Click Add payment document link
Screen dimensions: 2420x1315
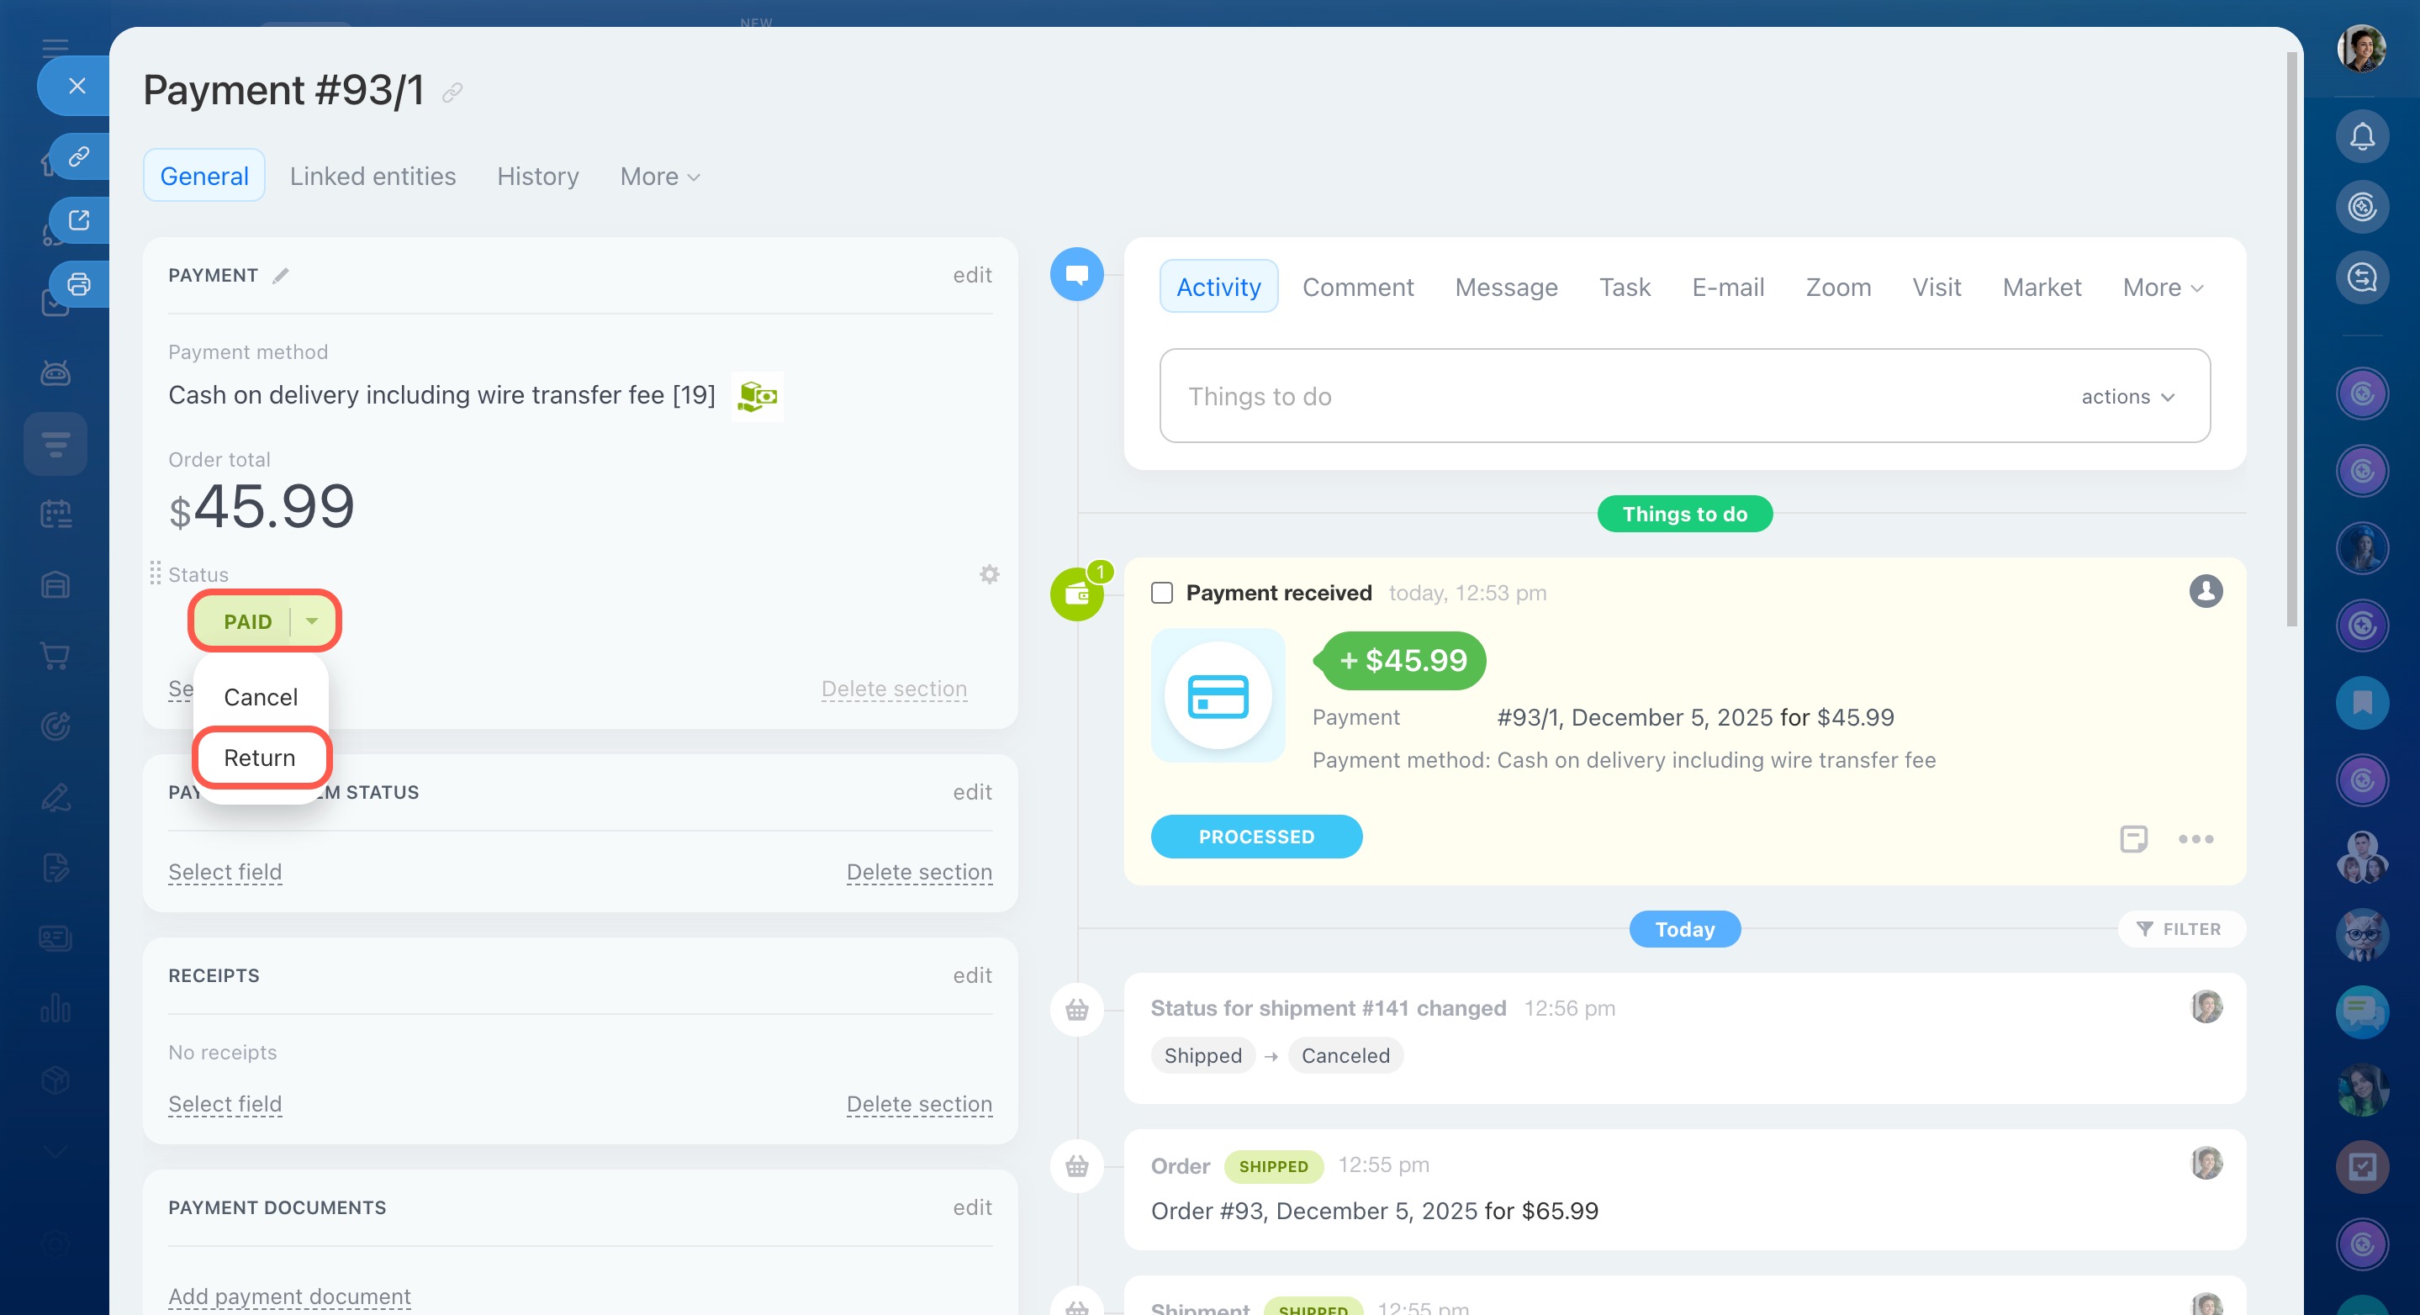tap(289, 1297)
